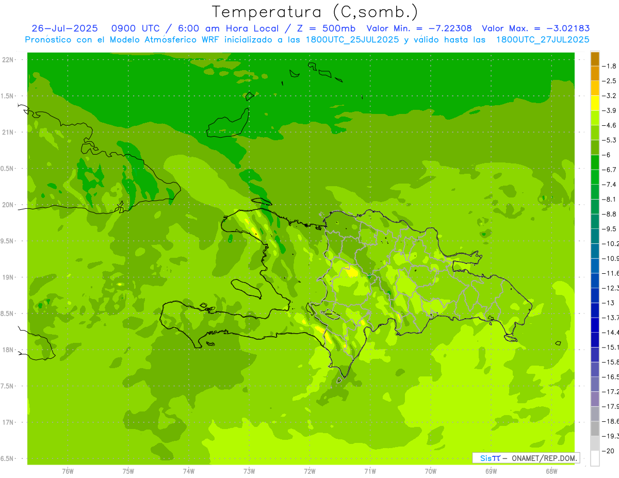
Task: Pick the green swatch between -6 and -6.7
Action: [595, 162]
